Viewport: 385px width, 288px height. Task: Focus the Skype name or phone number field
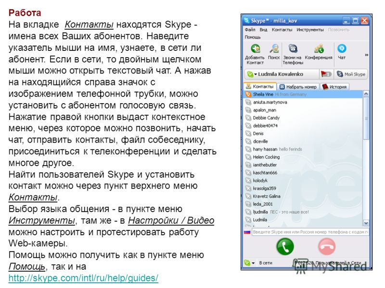(310, 232)
